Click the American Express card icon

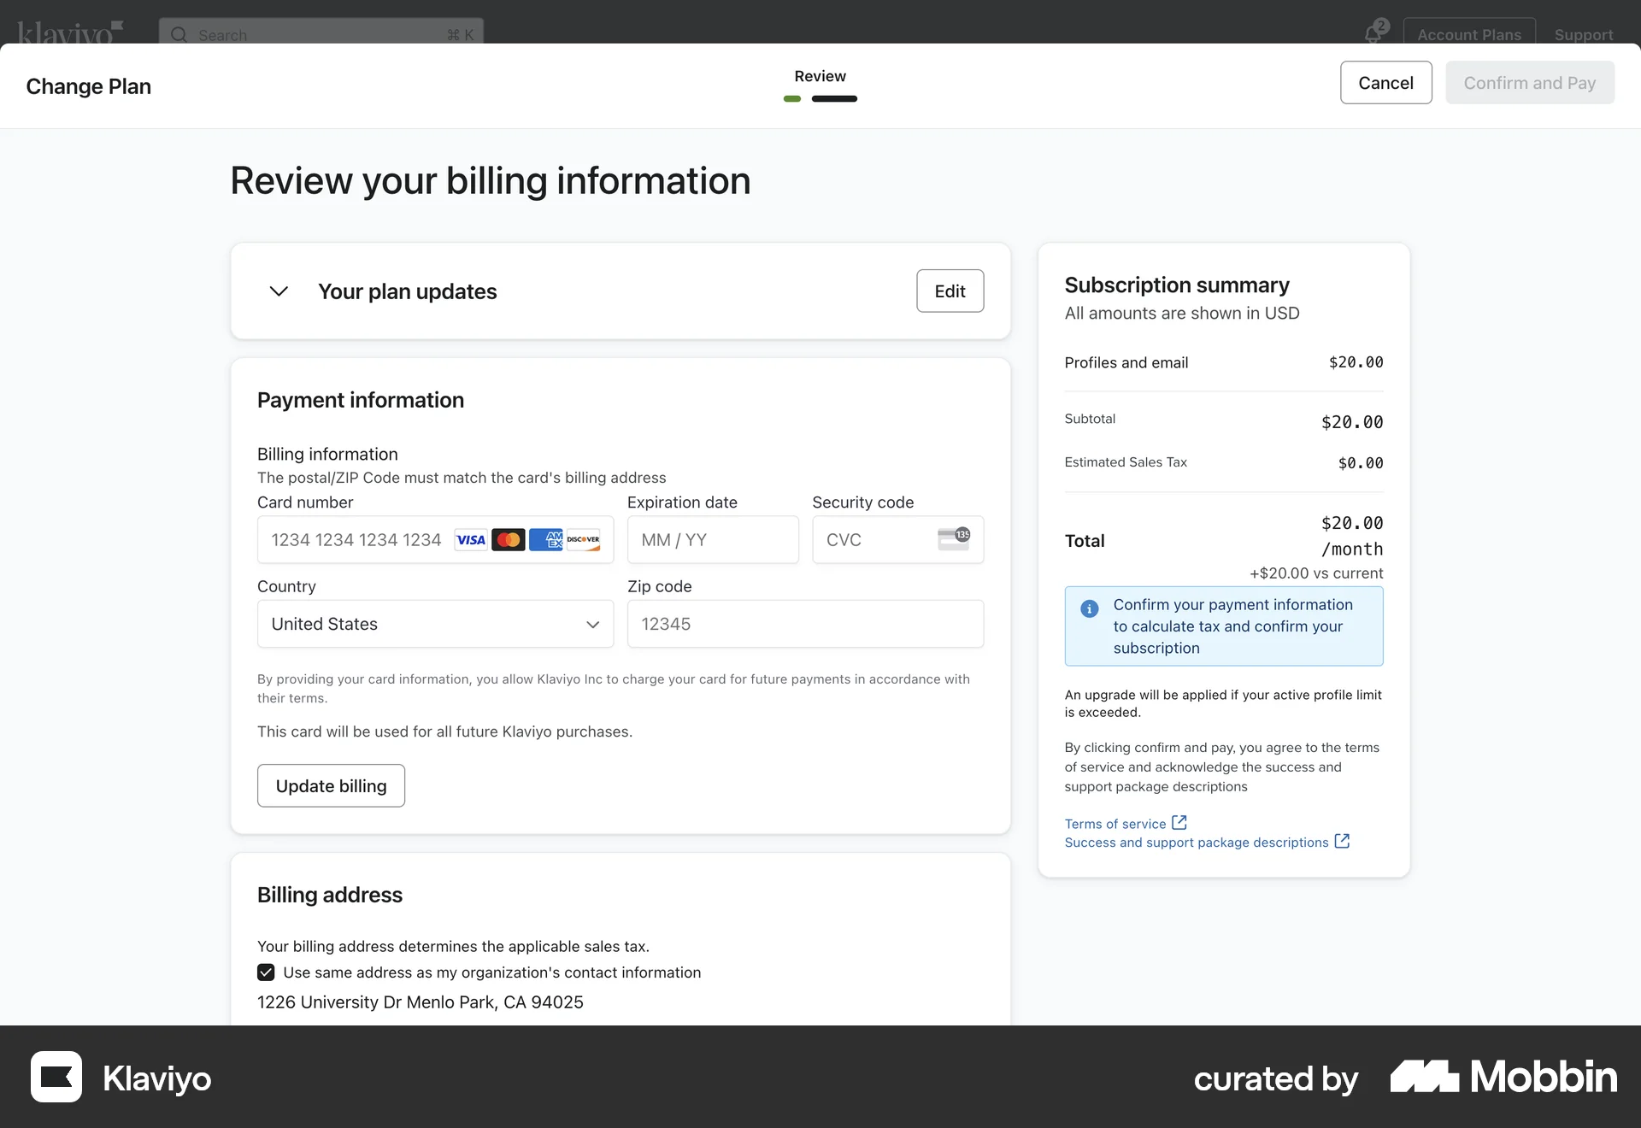point(546,539)
